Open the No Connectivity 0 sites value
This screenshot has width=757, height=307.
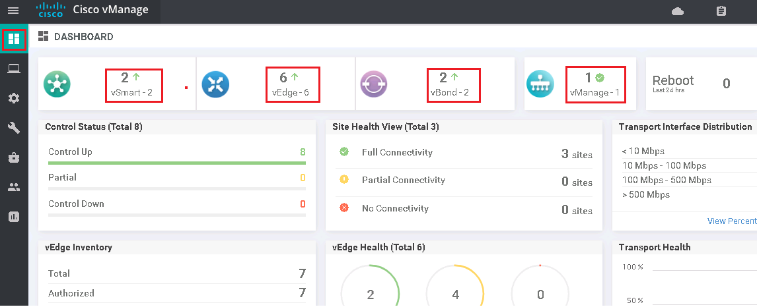click(577, 210)
